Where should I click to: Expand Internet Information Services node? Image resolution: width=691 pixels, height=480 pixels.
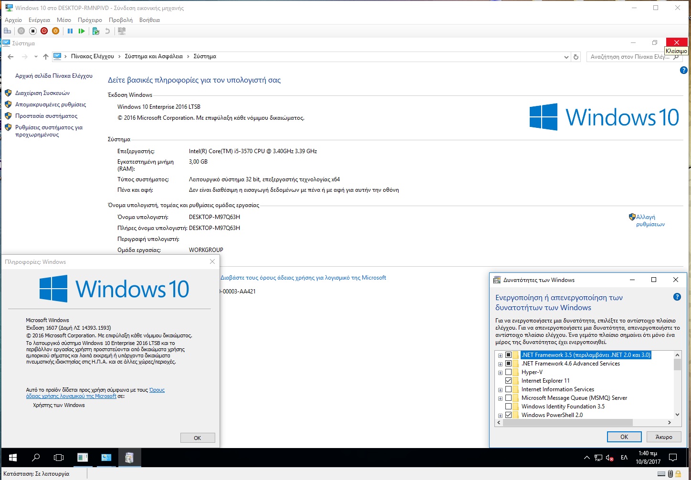point(500,390)
